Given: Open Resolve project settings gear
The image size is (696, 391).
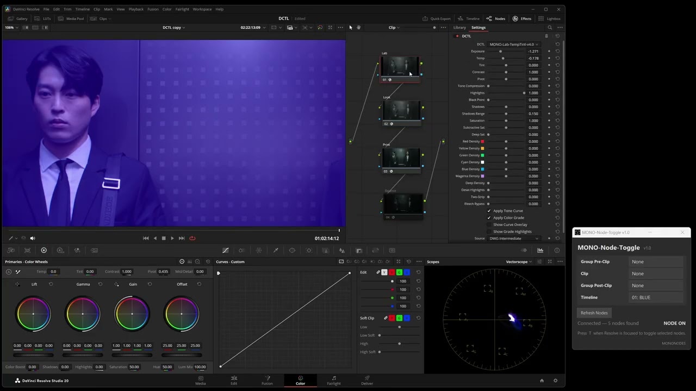Looking at the screenshot, I should coord(555,381).
